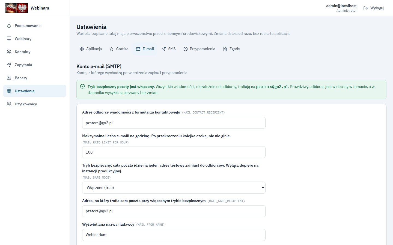Click the flag and eagle logo image

tap(17, 8)
